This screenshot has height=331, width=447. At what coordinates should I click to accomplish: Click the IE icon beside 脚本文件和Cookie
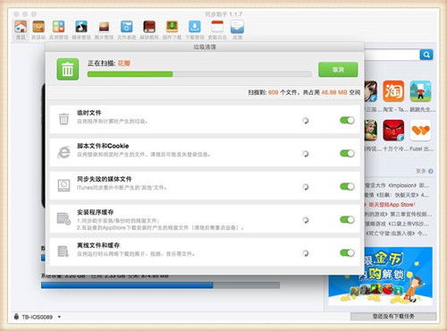point(63,152)
